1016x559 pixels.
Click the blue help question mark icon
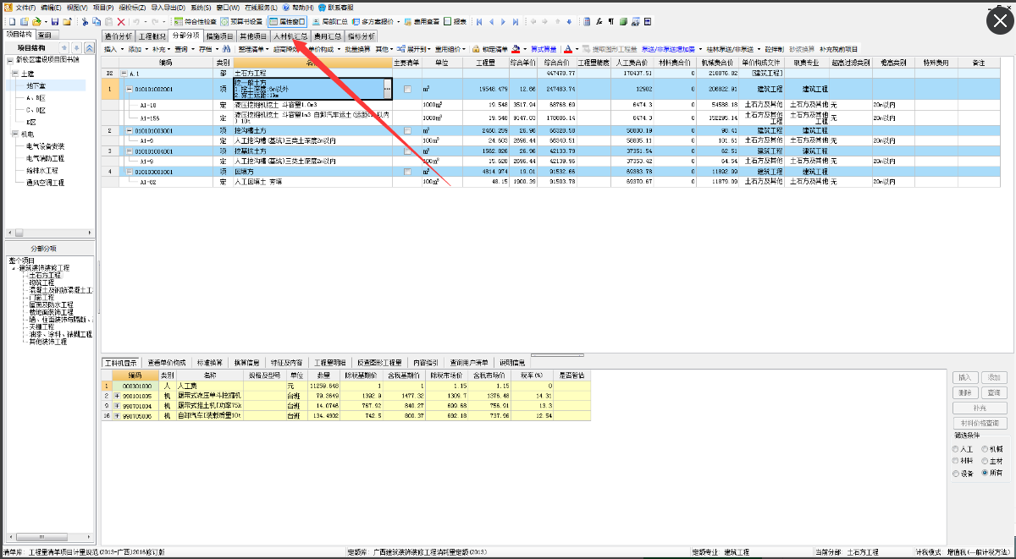pos(285,7)
